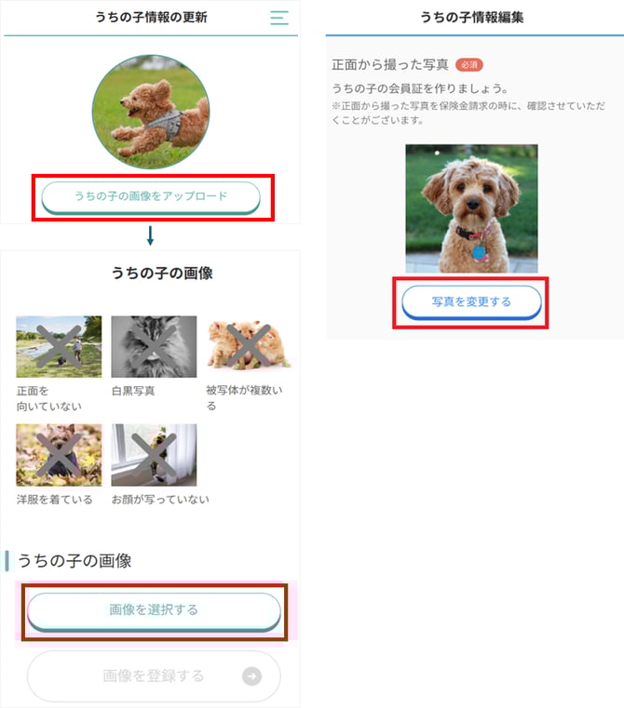Select the 被写体が複数いる kittens thumbnail
The image size is (624, 708).
pyautogui.click(x=249, y=345)
